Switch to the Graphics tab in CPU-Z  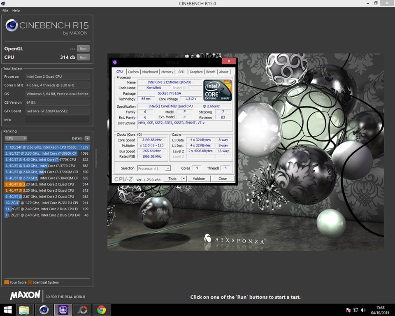196,72
